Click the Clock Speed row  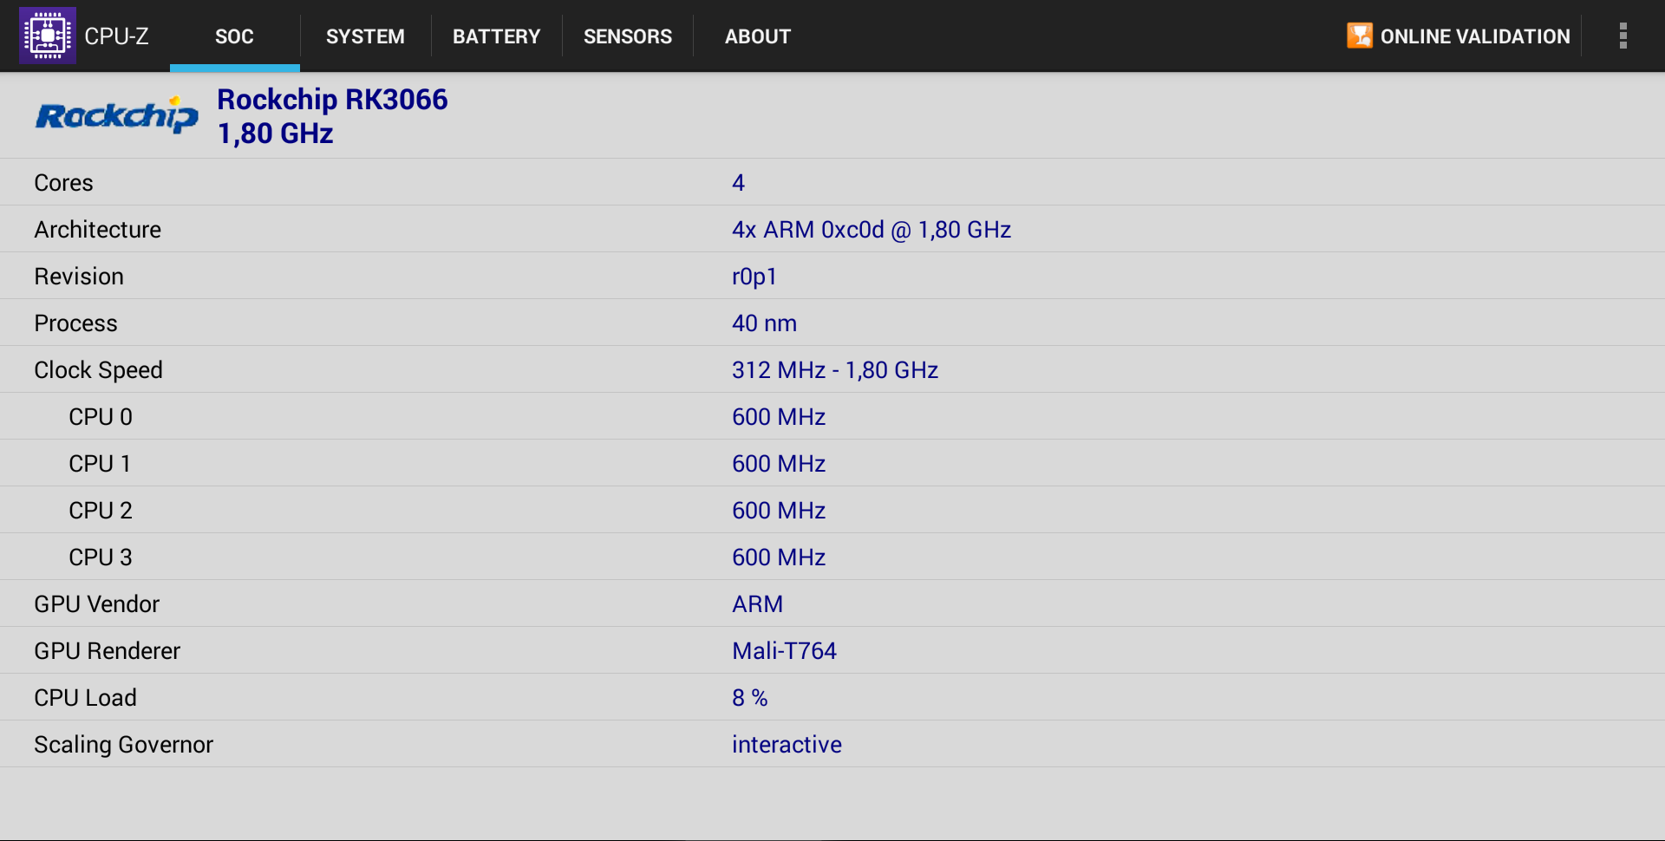click(x=832, y=370)
